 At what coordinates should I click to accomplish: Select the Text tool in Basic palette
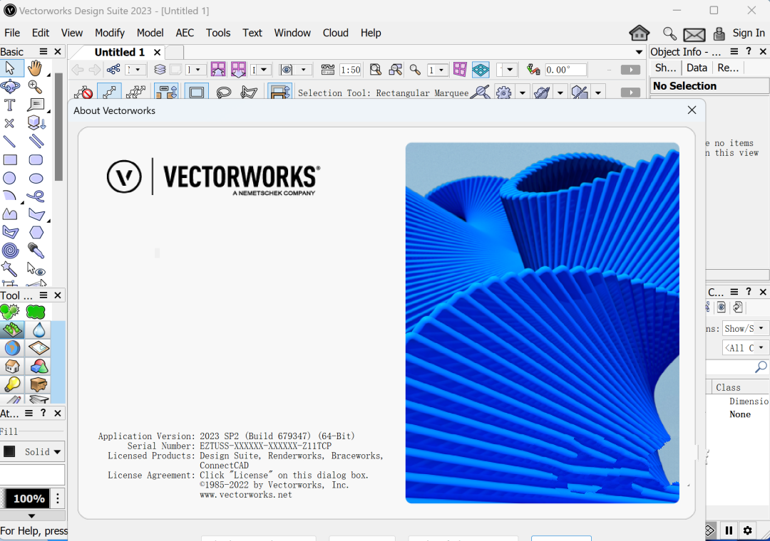pos(9,105)
